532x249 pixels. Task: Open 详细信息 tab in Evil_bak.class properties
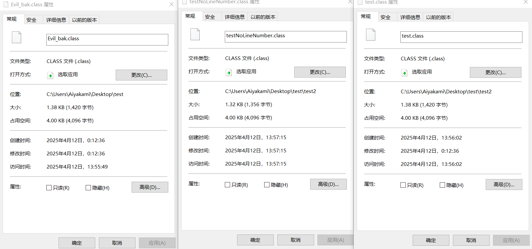56,20
